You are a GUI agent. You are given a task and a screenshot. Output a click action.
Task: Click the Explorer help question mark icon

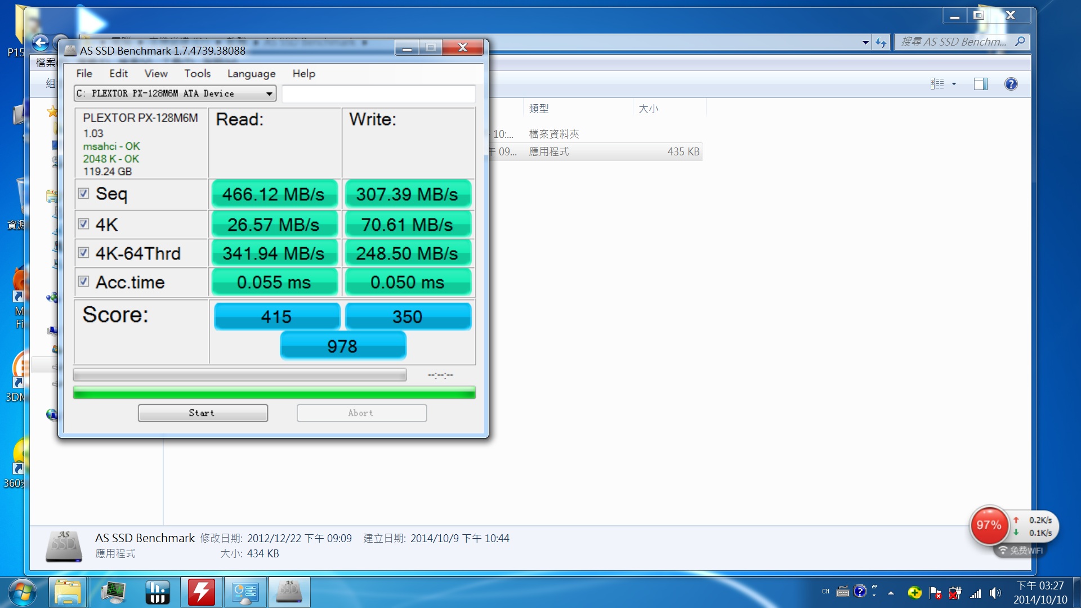click(x=1011, y=84)
